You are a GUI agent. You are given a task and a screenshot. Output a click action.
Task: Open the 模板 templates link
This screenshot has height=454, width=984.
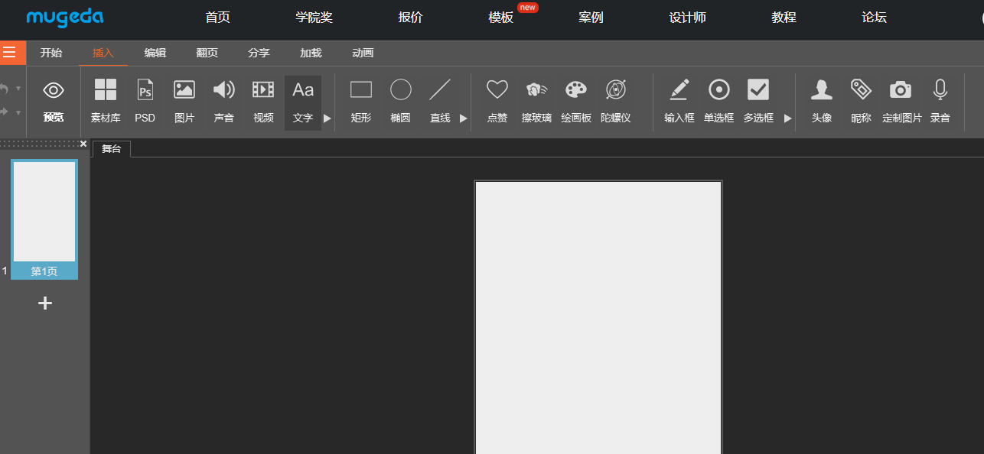click(x=501, y=18)
